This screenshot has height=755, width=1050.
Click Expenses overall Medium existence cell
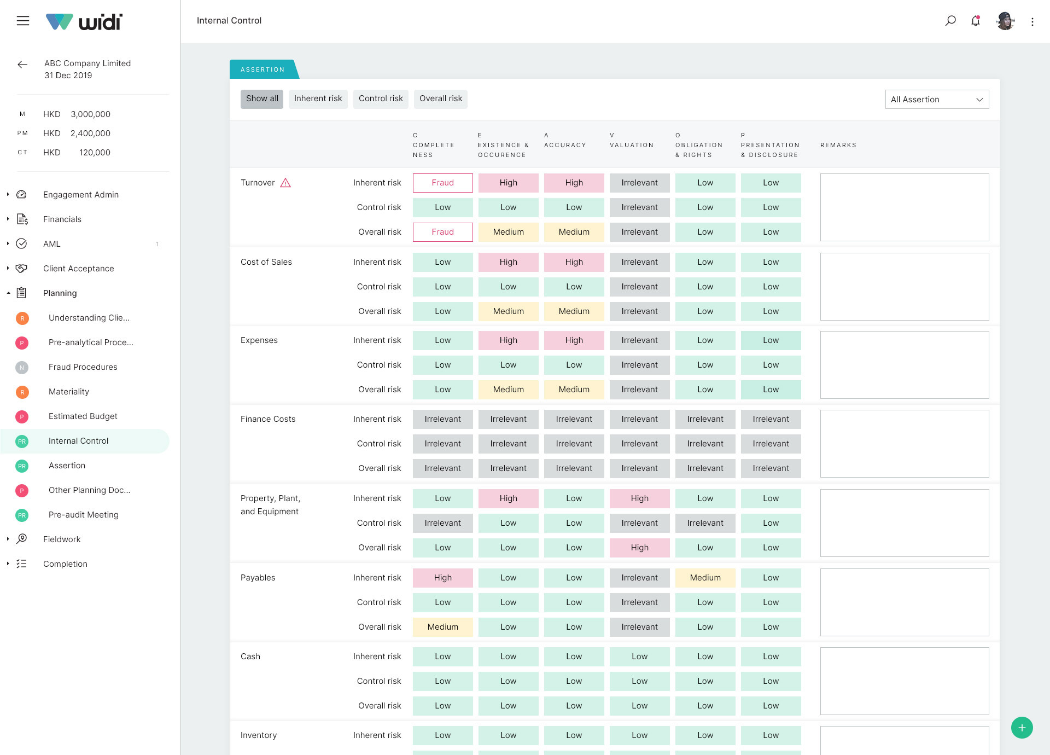(x=509, y=390)
